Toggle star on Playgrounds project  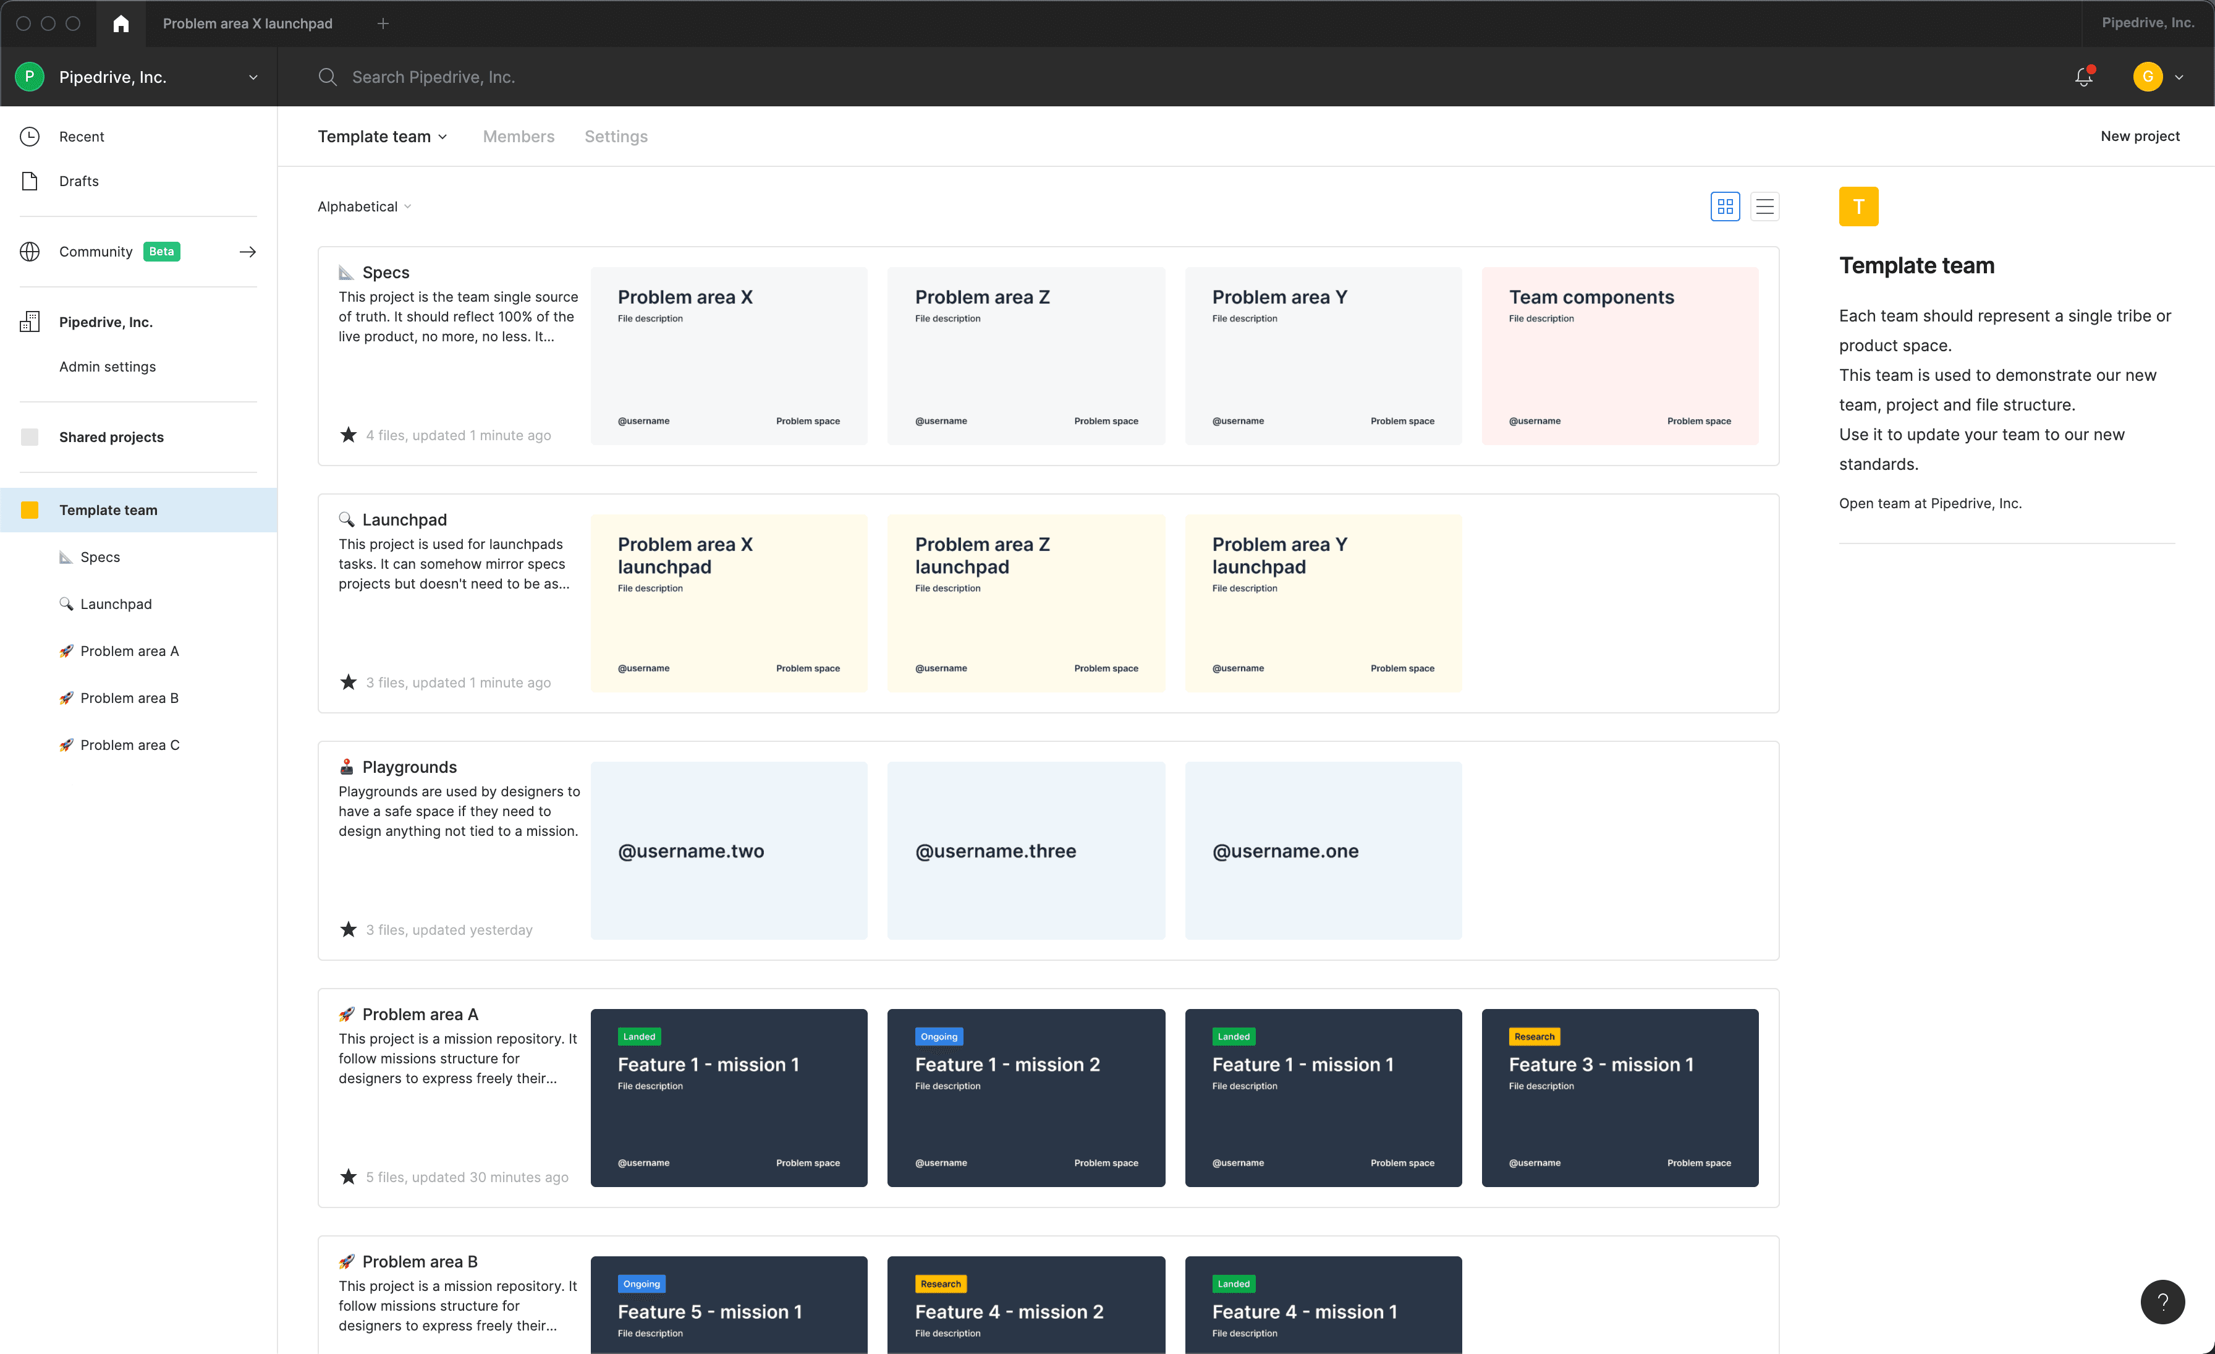(348, 930)
